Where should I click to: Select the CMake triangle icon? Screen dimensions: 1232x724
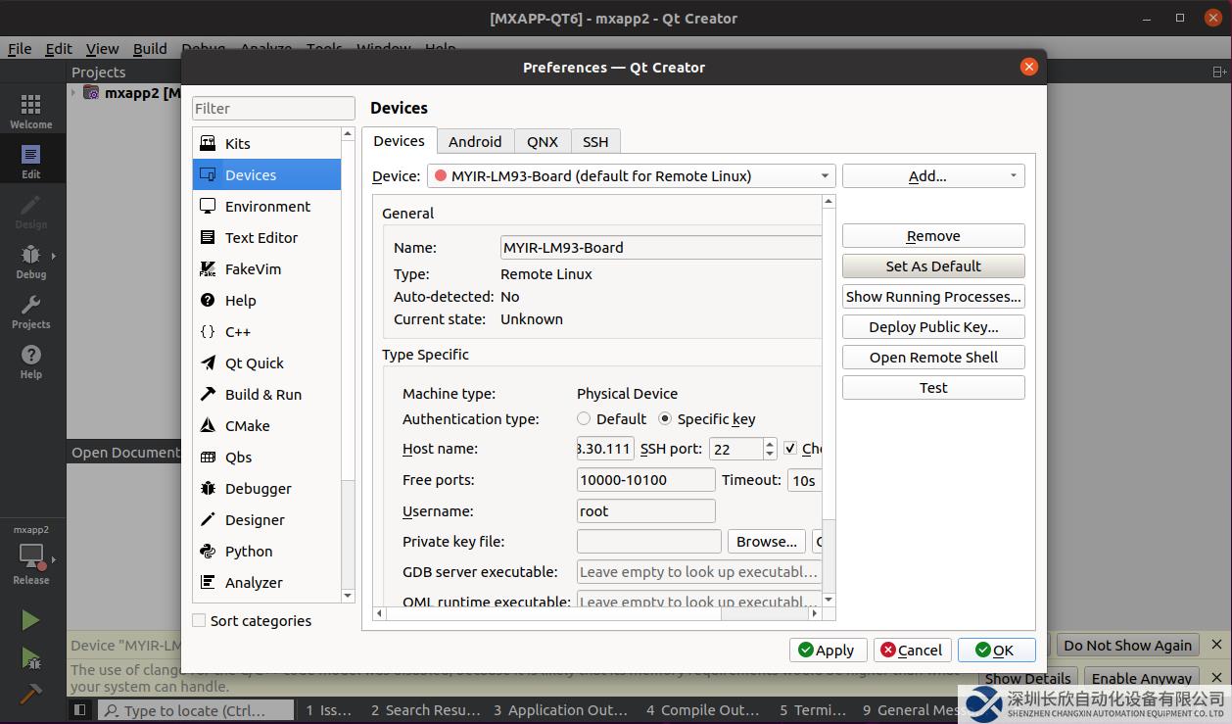208,425
